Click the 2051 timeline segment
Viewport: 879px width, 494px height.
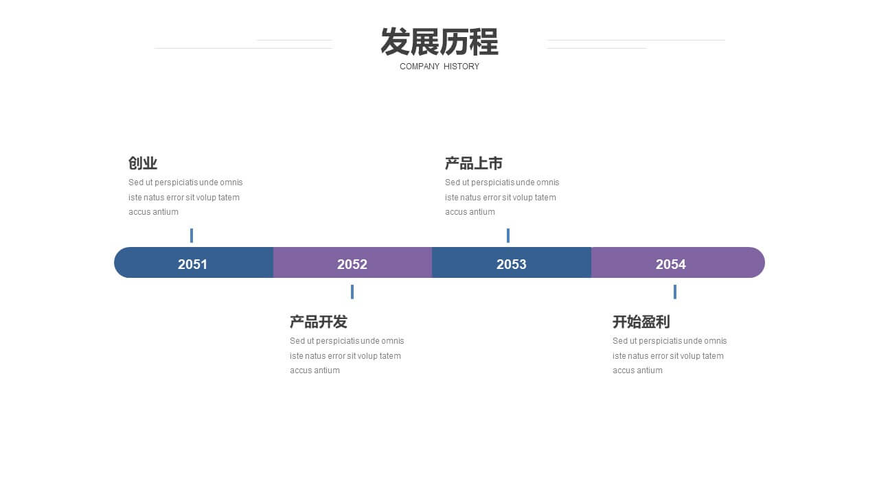coord(194,263)
